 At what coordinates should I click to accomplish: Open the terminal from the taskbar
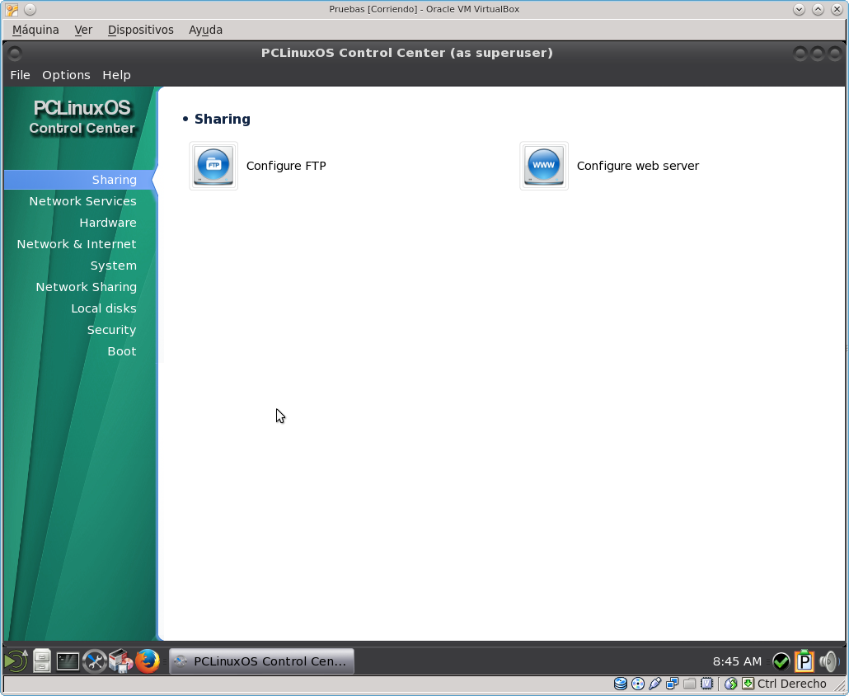pos(68,661)
